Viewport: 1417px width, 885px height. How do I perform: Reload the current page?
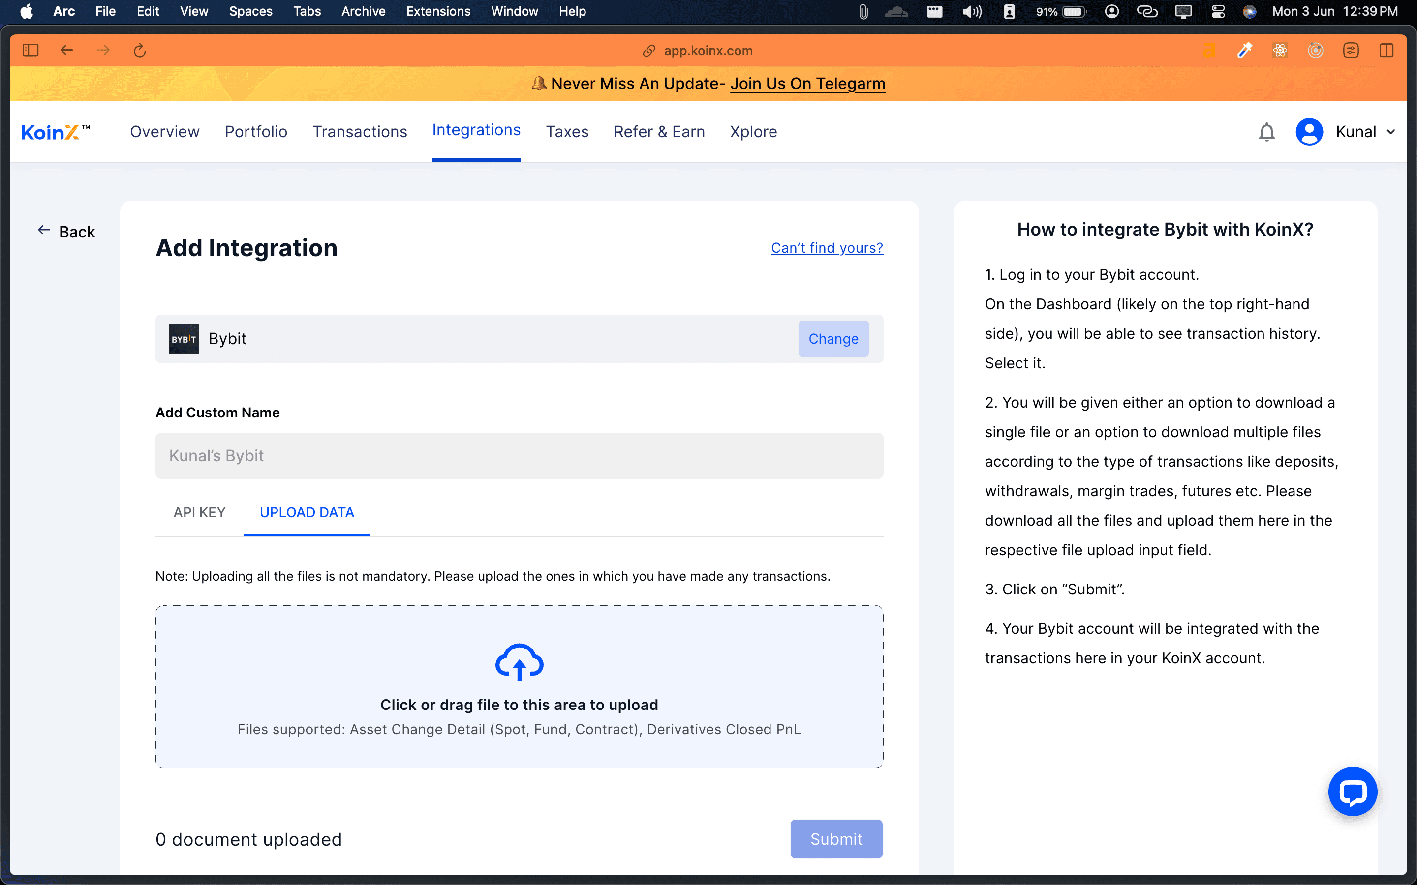click(139, 50)
